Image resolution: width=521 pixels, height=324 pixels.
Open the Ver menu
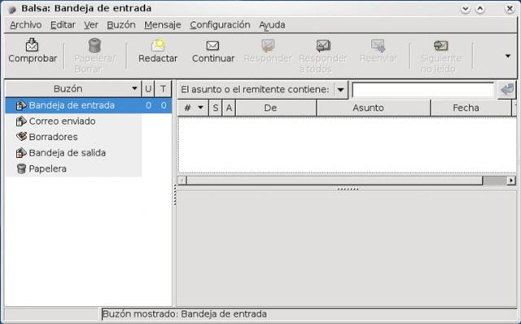tap(90, 25)
